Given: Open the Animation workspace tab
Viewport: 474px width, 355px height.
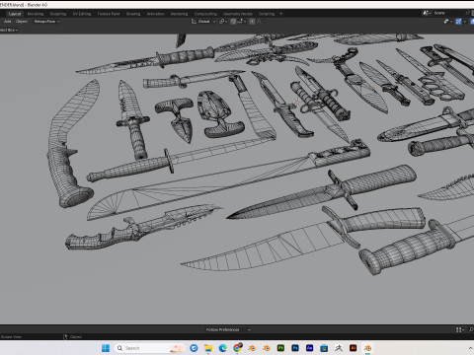Looking at the screenshot, I should [155, 14].
